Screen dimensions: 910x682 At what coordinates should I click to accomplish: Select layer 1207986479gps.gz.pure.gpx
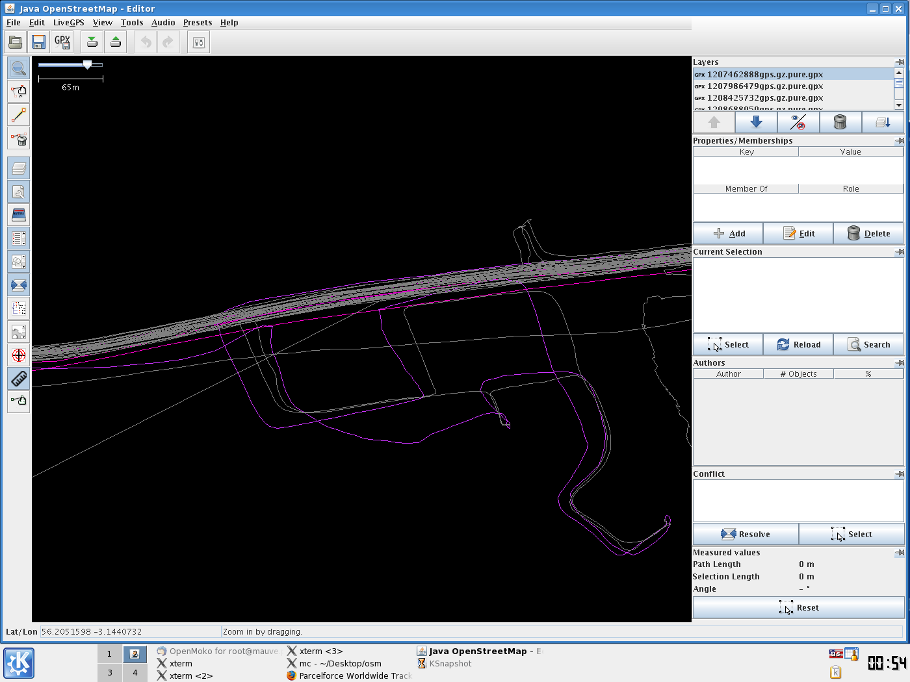click(x=794, y=86)
